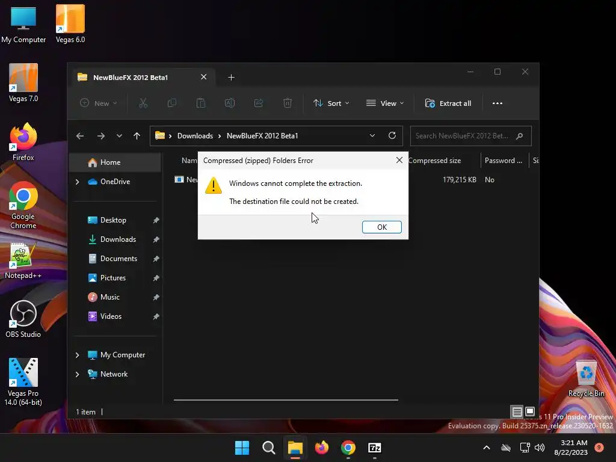616x462 pixels.
Task: Open taskbar Search magnifier
Action: click(269, 448)
